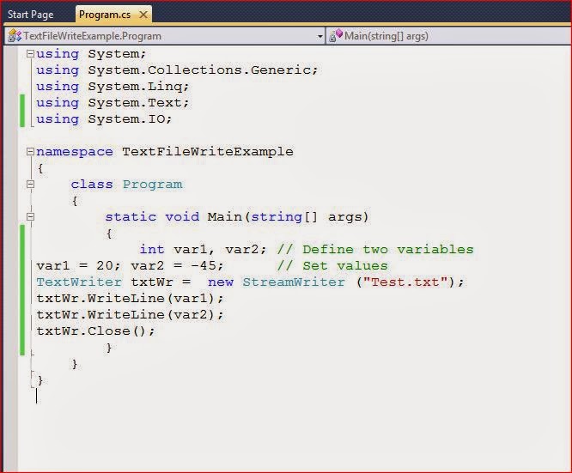
Task: Click 'var1 = 20;' assignment
Action: pyautogui.click(x=78, y=266)
